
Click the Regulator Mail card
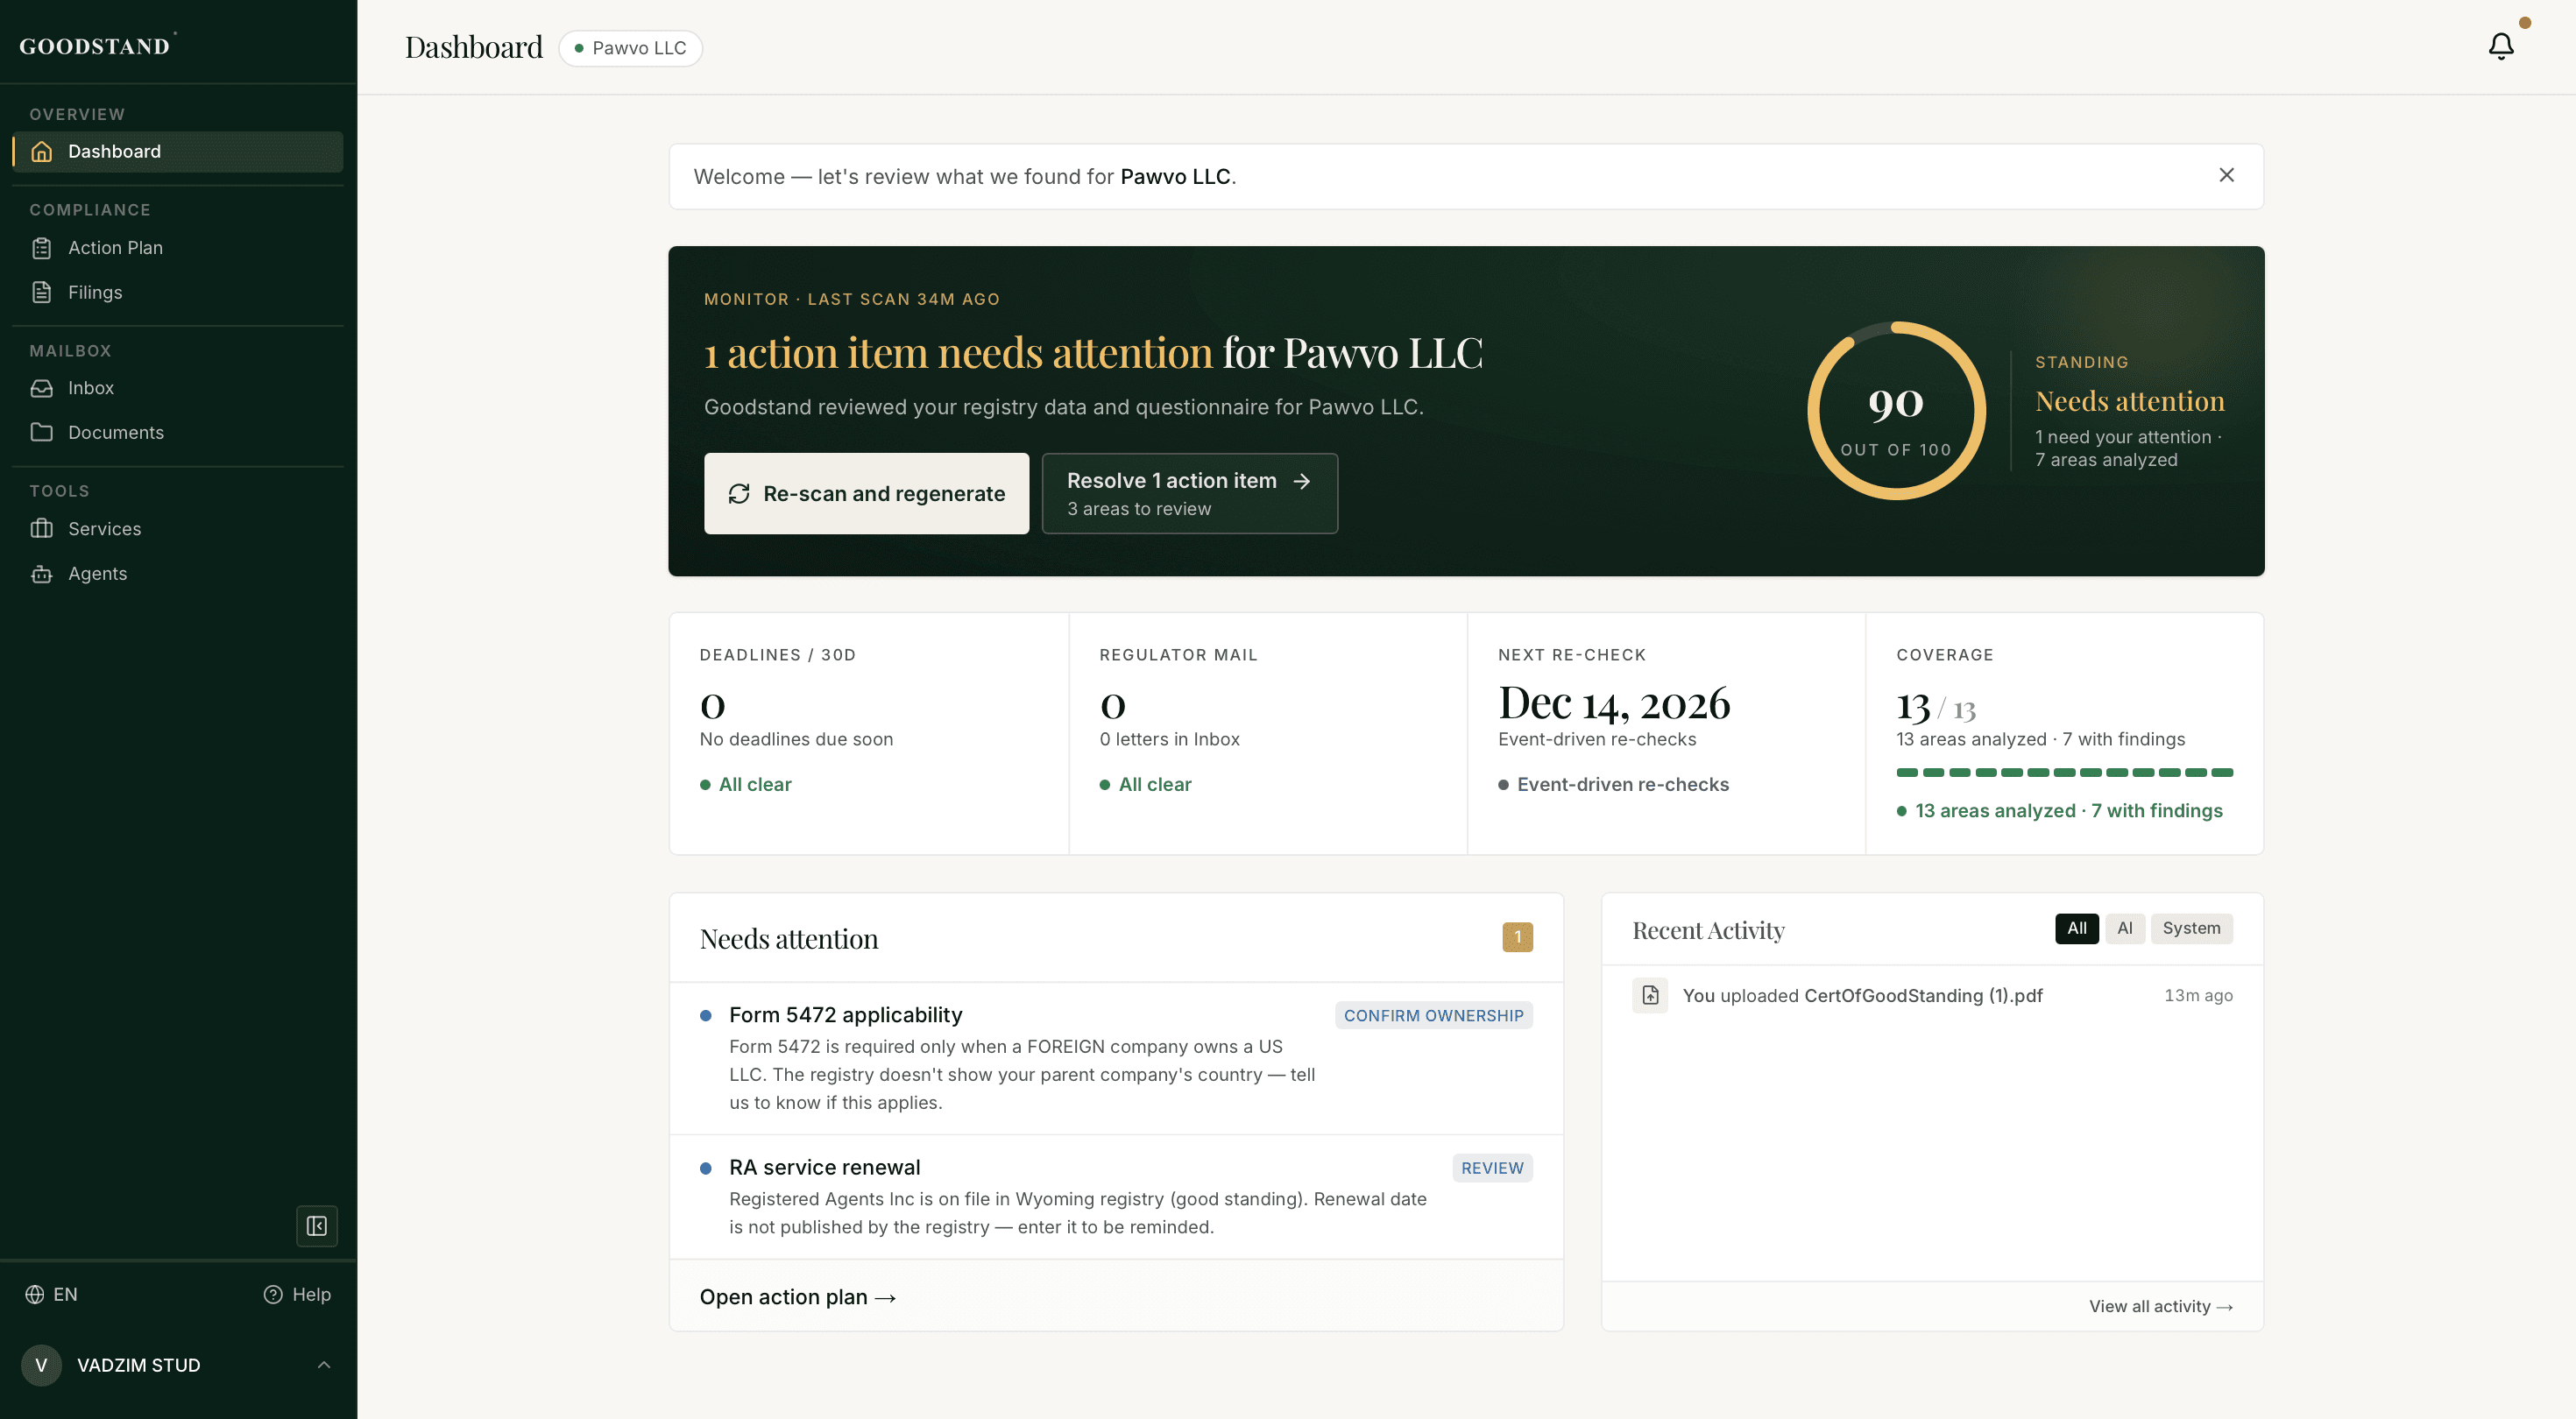(1267, 733)
